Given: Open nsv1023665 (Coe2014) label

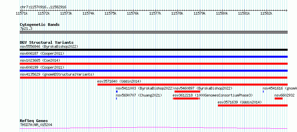Looking at the screenshot, I should coord(40,60).
